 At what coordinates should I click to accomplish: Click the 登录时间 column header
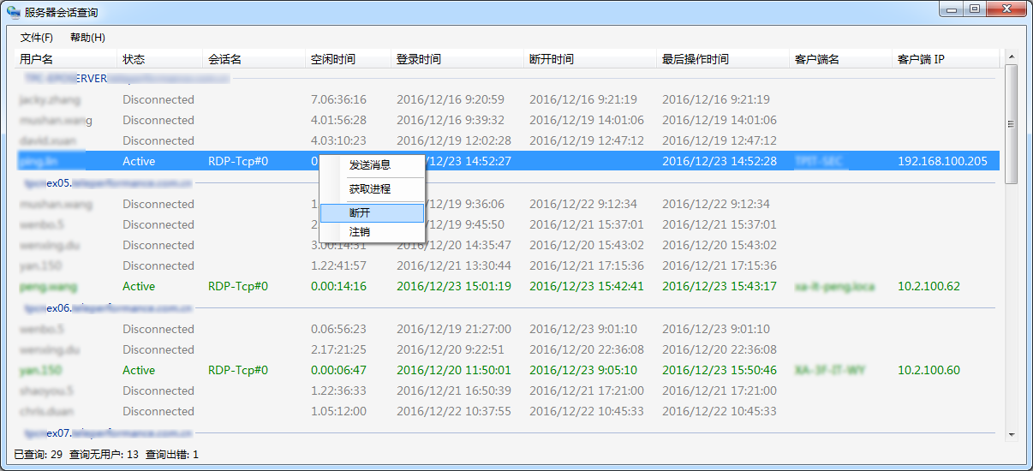pos(419,59)
